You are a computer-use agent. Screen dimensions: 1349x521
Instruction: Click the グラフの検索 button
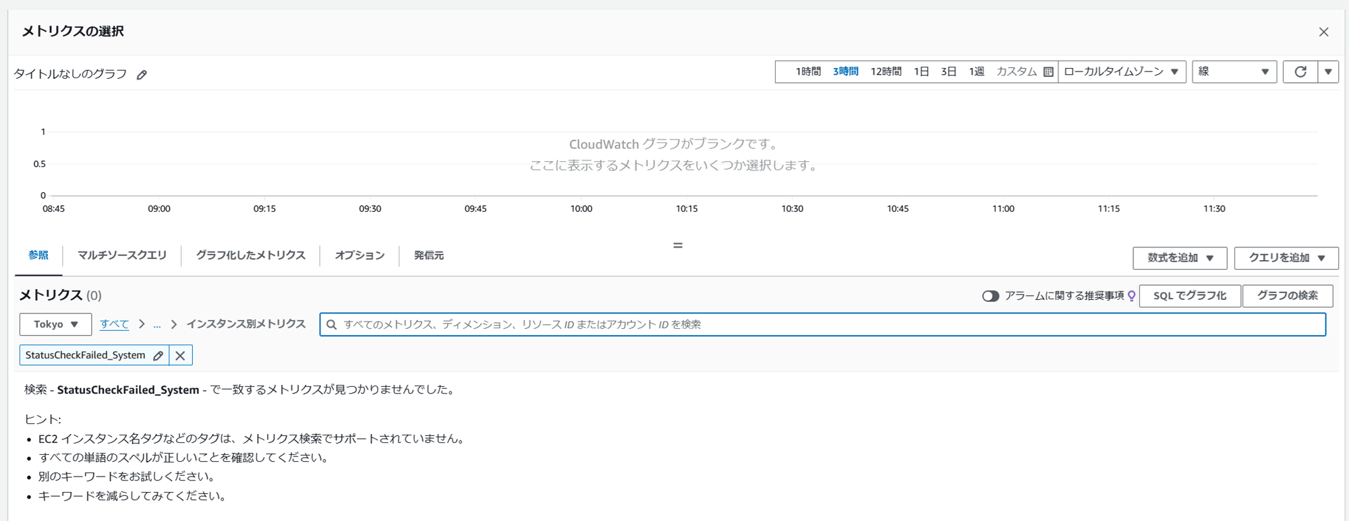point(1288,296)
